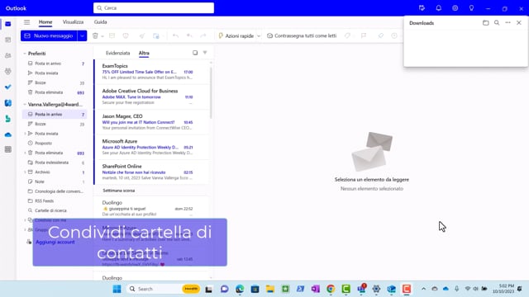Click the Forward arrow icon

point(203,35)
